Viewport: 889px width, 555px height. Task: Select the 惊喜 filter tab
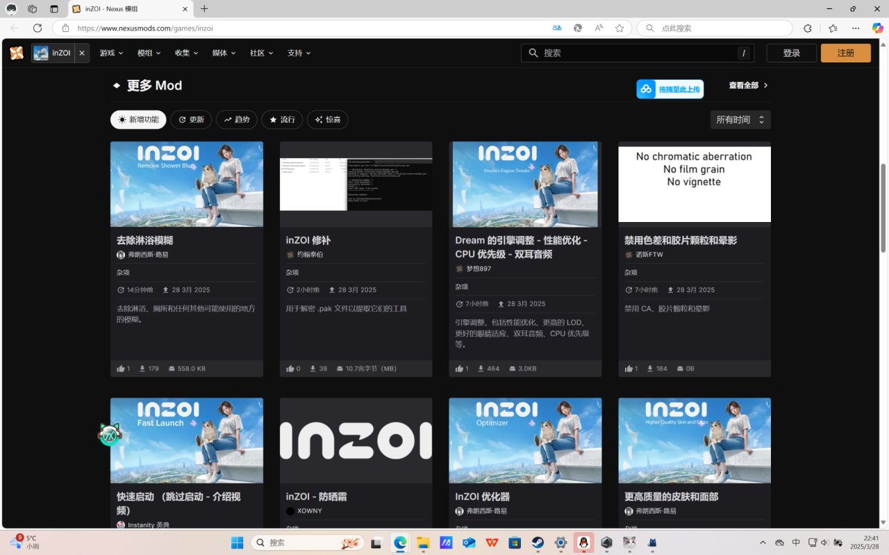(x=327, y=119)
